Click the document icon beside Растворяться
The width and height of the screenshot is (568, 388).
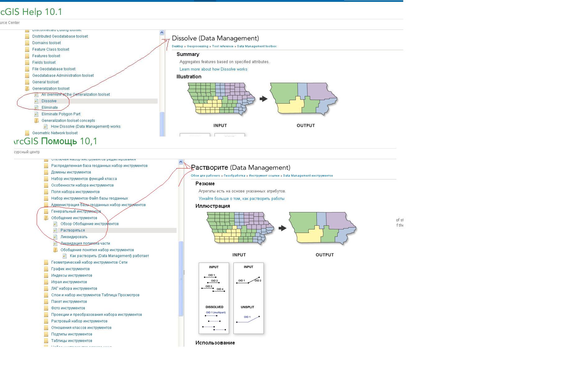click(x=55, y=230)
